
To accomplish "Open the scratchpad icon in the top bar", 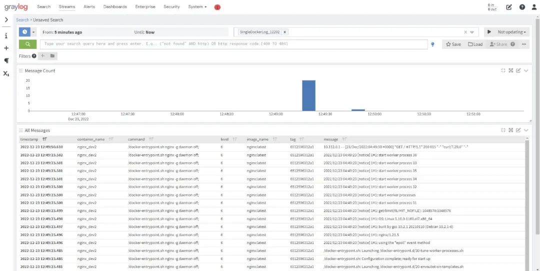I will 509,7.
